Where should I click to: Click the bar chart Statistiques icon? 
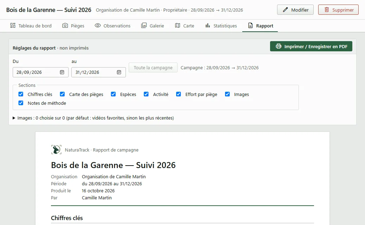point(207,26)
